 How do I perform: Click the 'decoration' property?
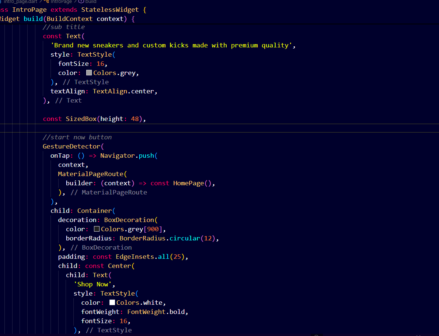(x=77, y=220)
